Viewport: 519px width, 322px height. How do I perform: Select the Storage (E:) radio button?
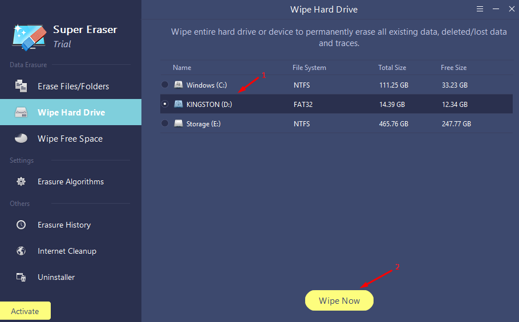[x=165, y=123]
